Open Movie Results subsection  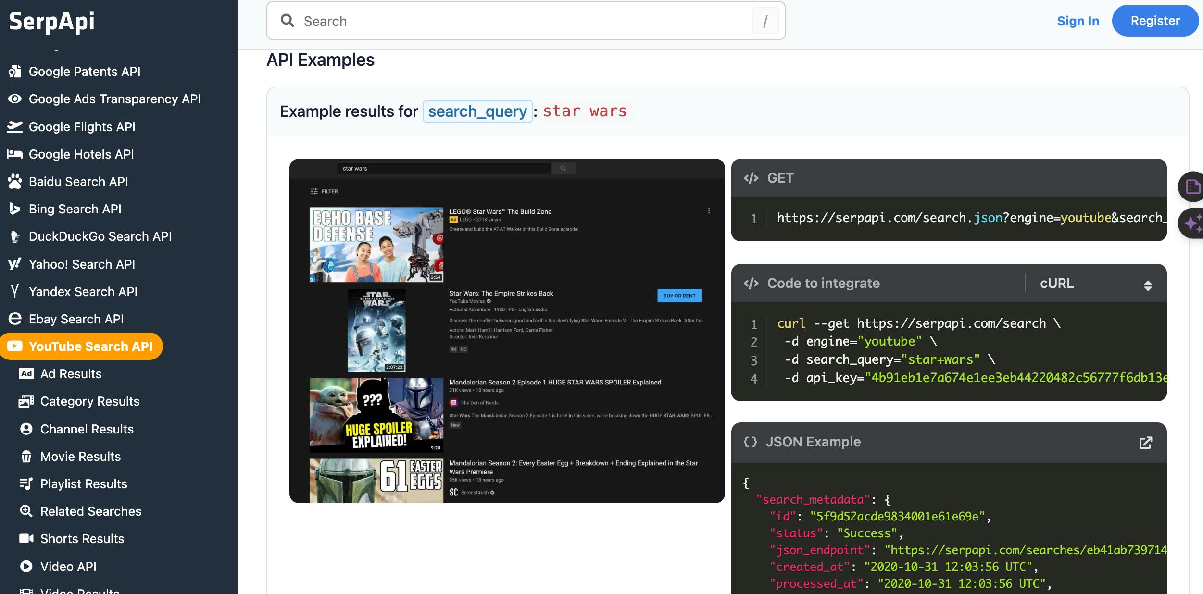pyautogui.click(x=81, y=457)
